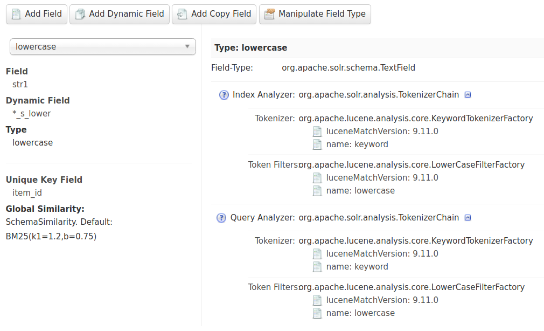Open the str1 field link
544x331 pixels.
[x=20, y=85]
